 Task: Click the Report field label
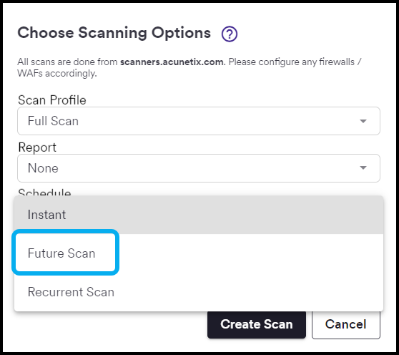(37, 147)
